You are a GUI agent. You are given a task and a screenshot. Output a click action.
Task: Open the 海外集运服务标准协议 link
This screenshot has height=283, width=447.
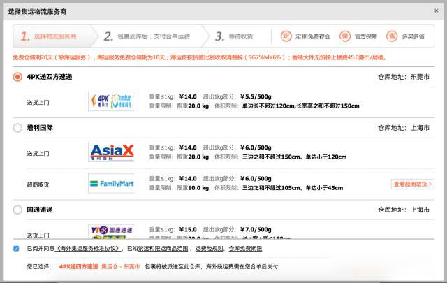coord(87,249)
